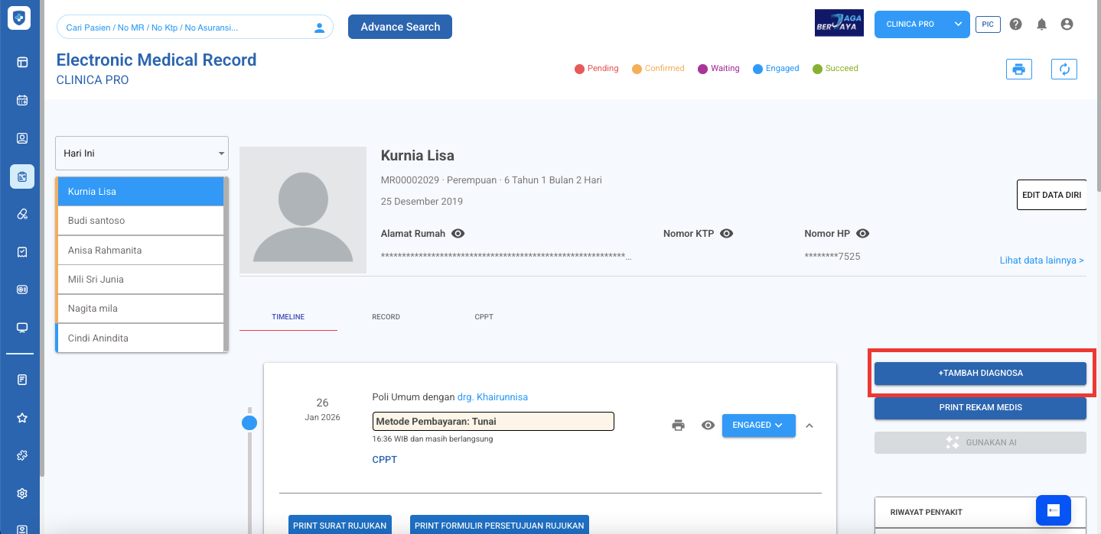Click the star icon in left sidebar
Screen dimensions: 1101x534
[x=22, y=418]
